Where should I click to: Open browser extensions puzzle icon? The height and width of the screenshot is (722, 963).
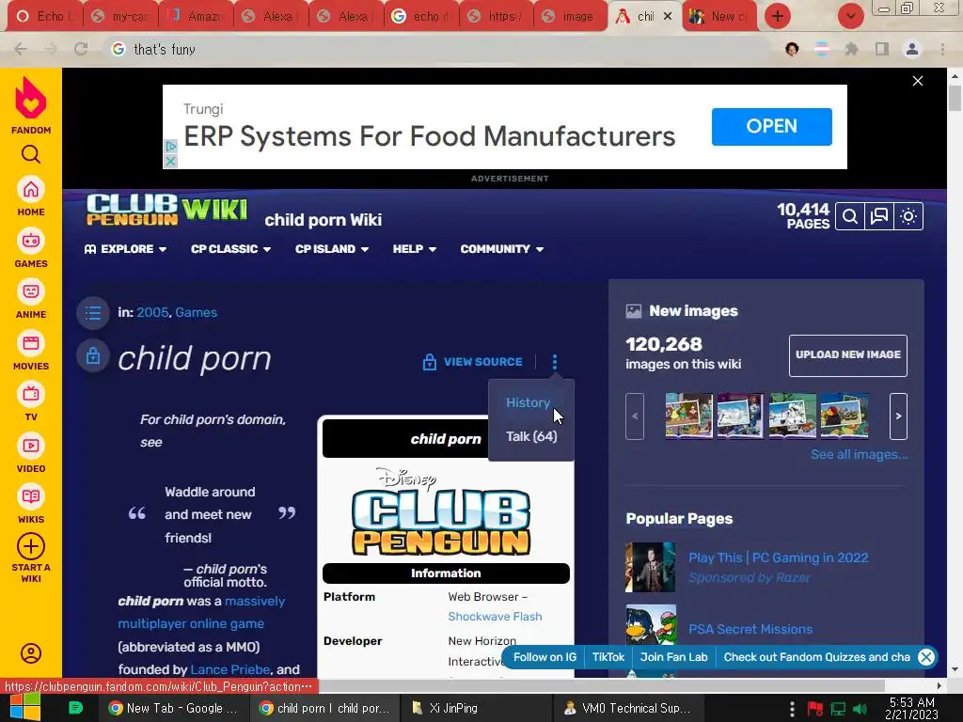pyautogui.click(x=852, y=49)
